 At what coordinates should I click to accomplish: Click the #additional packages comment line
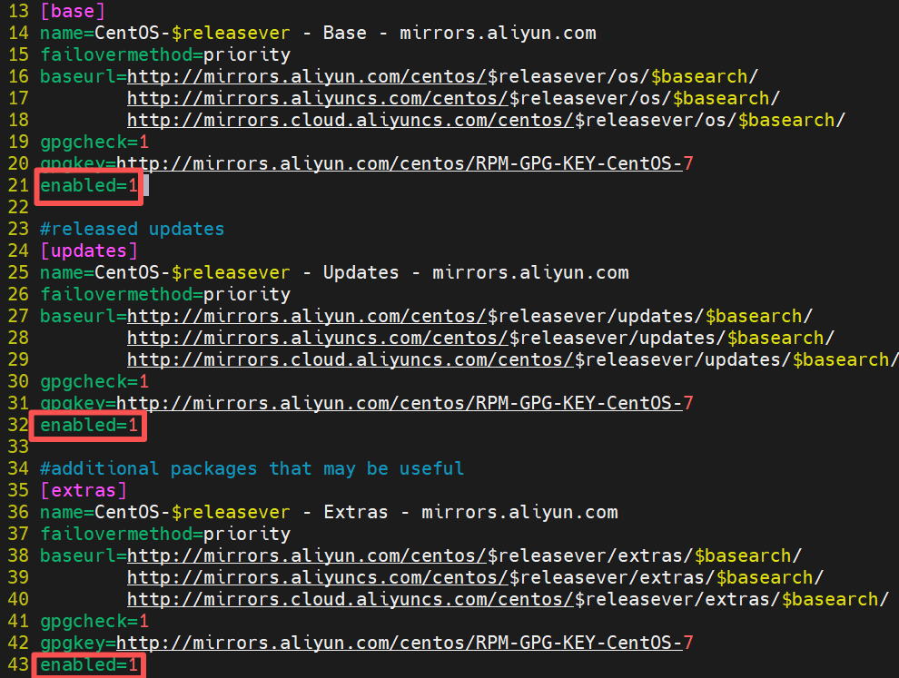point(252,468)
